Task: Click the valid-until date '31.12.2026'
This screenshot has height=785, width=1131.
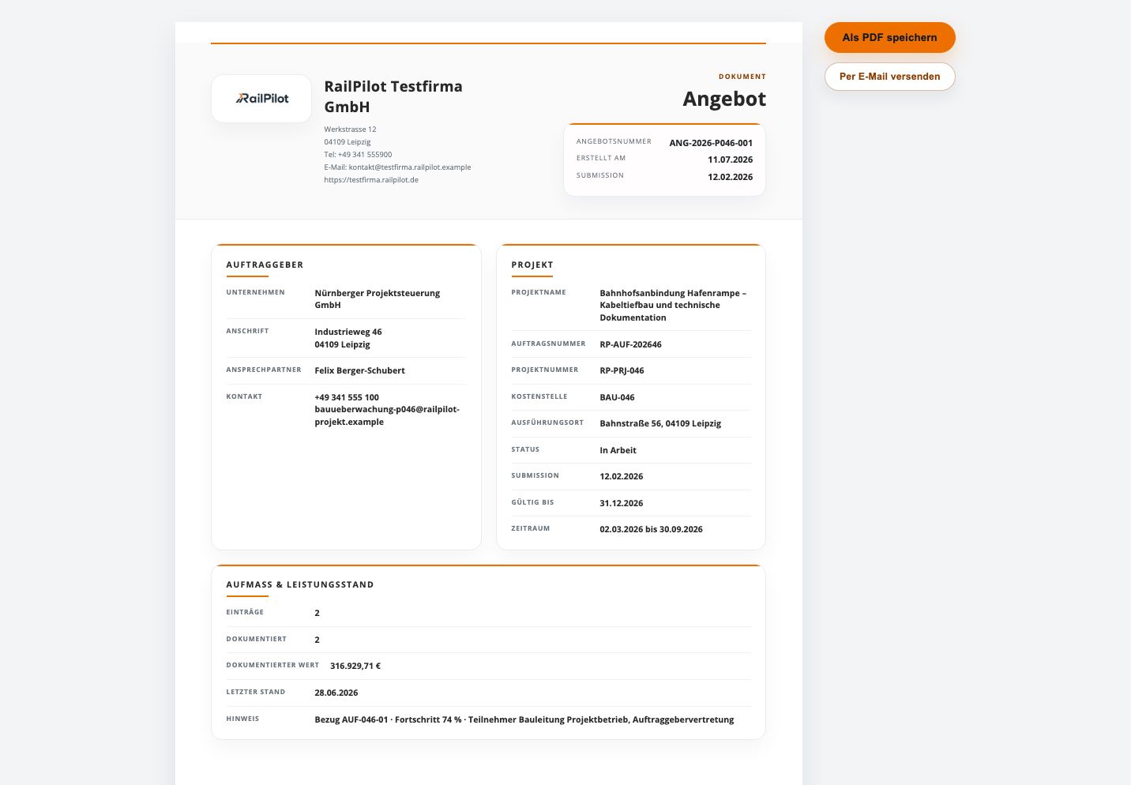Action: pyautogui.click(x=621, y=503)
